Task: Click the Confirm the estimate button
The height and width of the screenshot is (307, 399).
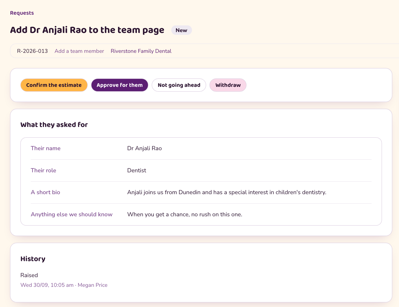Action: (x=54, y=85)
